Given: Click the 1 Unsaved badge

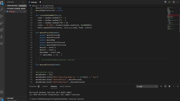Looking at the screenshot, I should tap(22, 6).
